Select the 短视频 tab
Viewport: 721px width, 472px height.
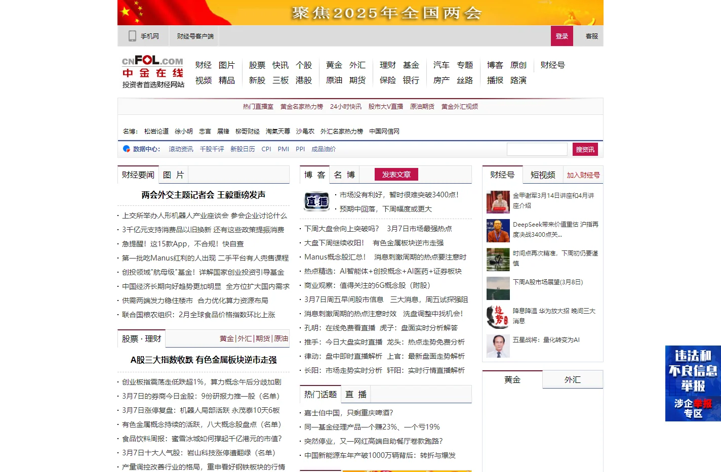pyautogui.click(x=543, y=175)
